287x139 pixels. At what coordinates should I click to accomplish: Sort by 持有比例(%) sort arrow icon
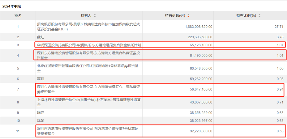click(259, 16)
